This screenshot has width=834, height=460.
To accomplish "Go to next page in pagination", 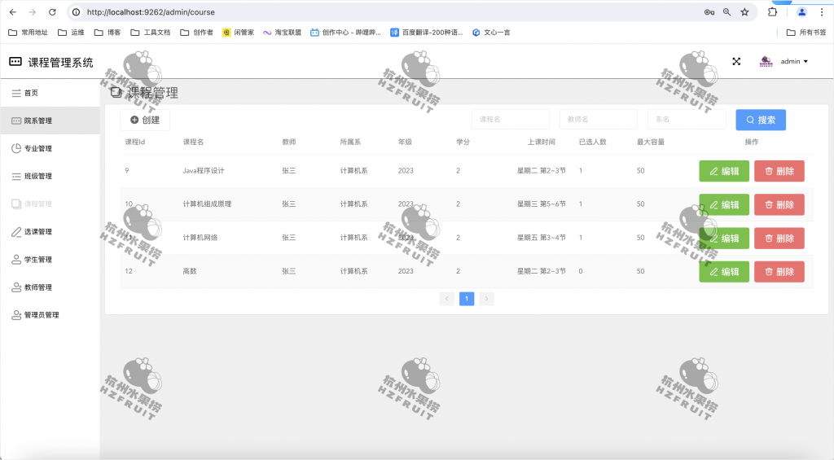I will pos(486,299).
